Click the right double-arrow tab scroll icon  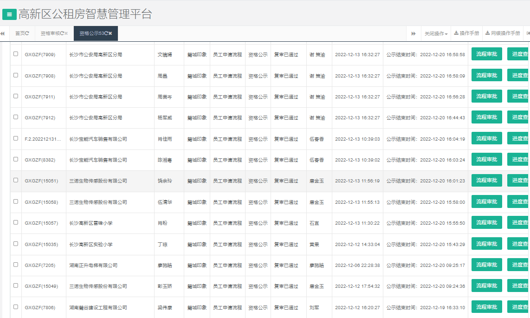click(x=414, y=33)
